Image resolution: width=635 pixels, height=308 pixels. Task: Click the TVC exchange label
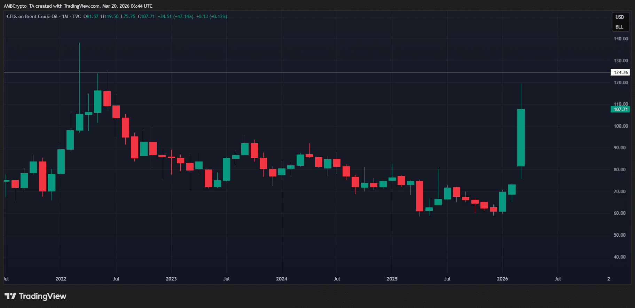pyautogui.click(x=77, y=16)
